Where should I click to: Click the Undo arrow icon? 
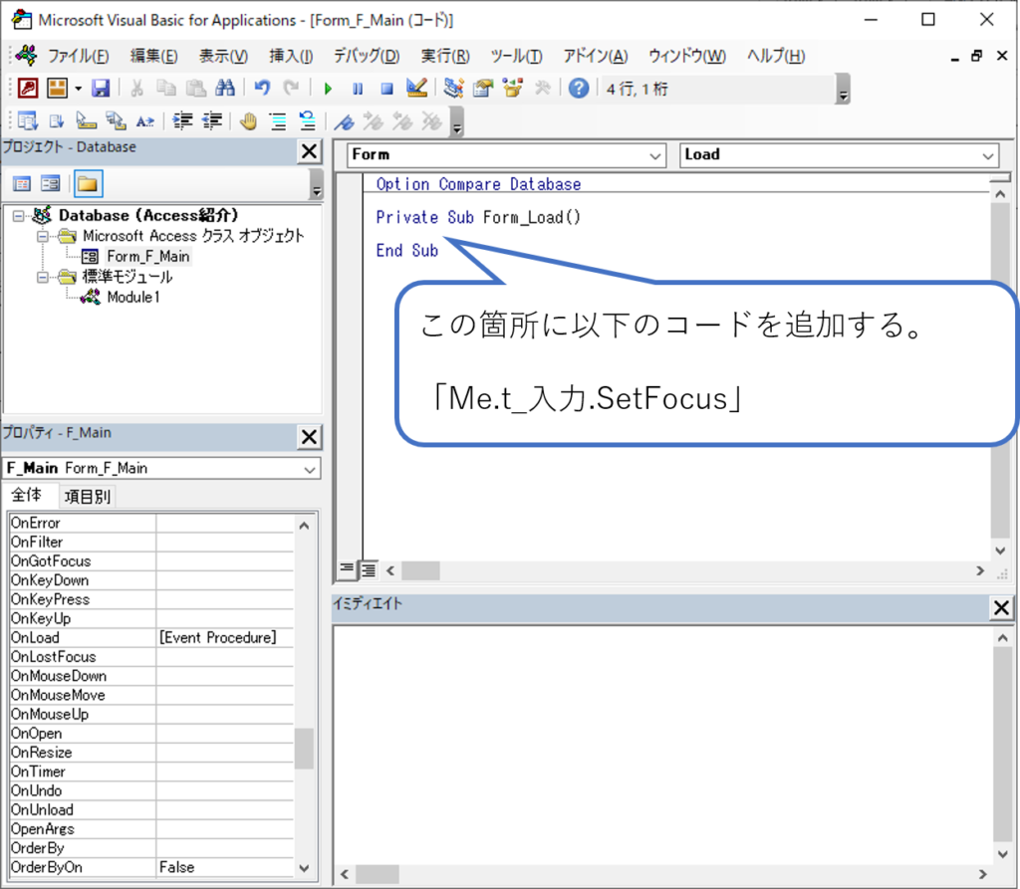click(x=262, y=88)
